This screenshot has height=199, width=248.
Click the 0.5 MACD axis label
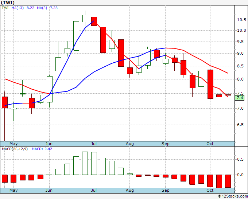(240, 159)
